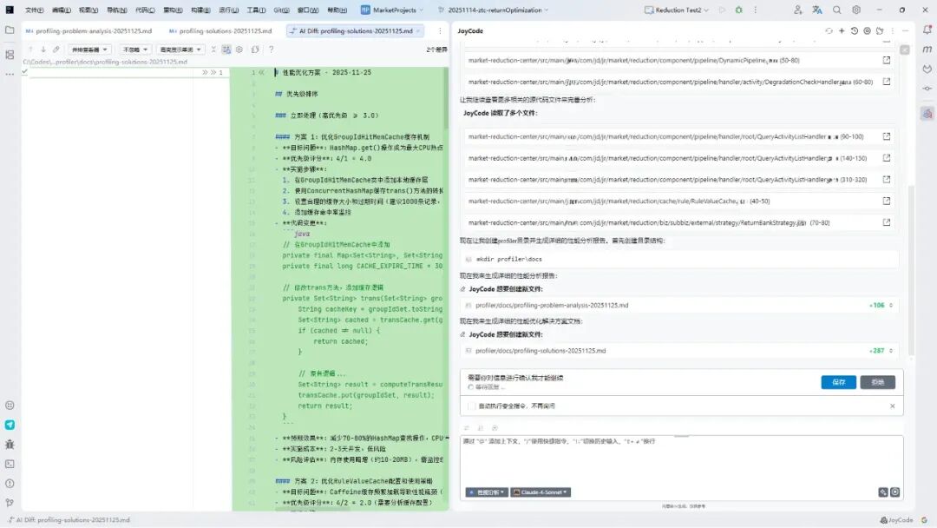Open the 文件(F) menu
Viewport: 937px width, 528px height.
(34, 10)
